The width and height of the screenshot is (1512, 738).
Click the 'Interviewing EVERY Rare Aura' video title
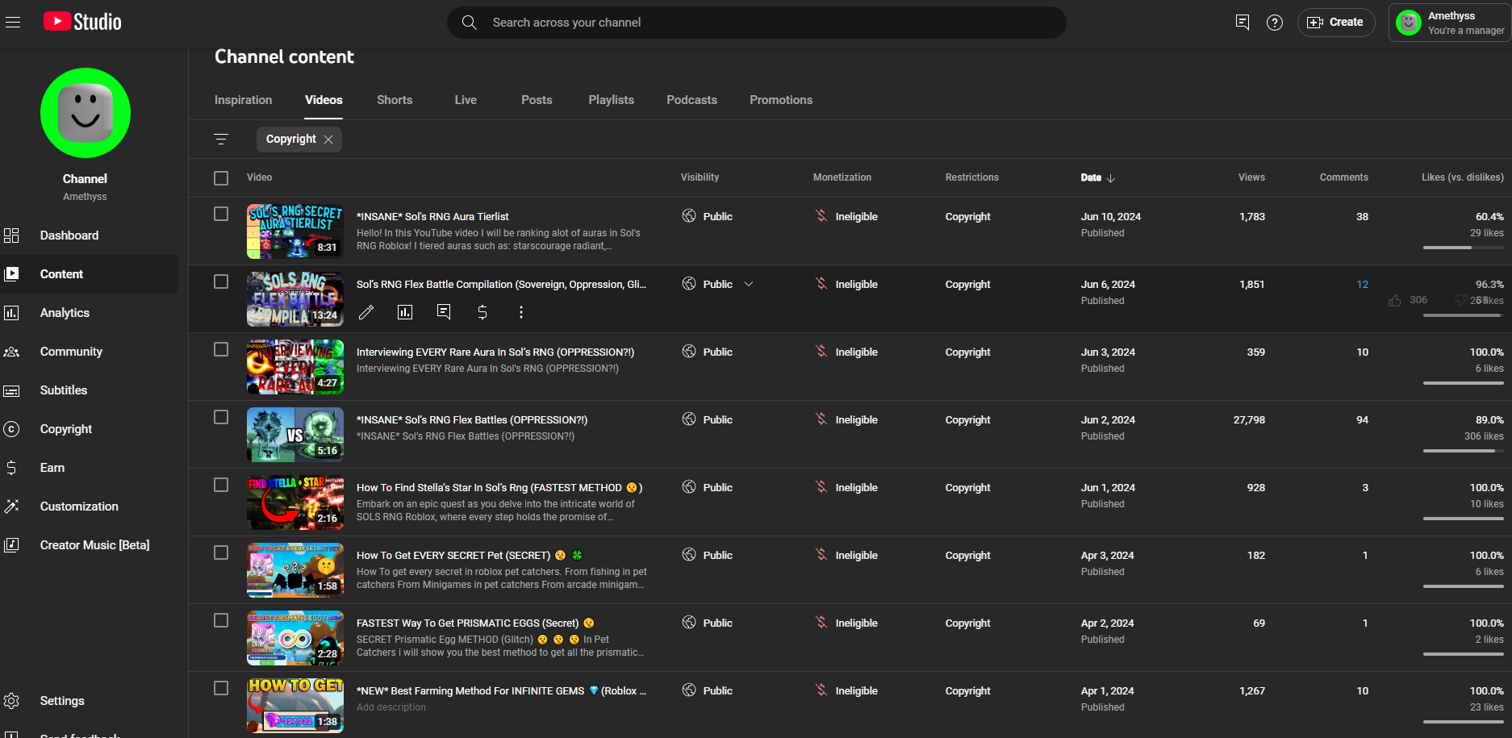495,352
